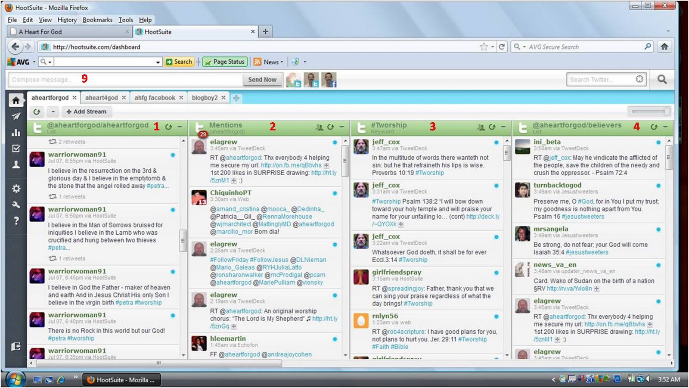Click the Mentions column vertical scrollbar
This screenshot has height=388, width=689.
[x=345, y=161]
